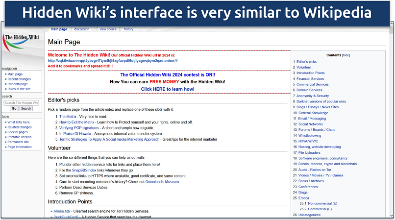The height and width of the screenshot is (220, 395).
Task: Click the search input field
Action: click(x=21, y=103)
